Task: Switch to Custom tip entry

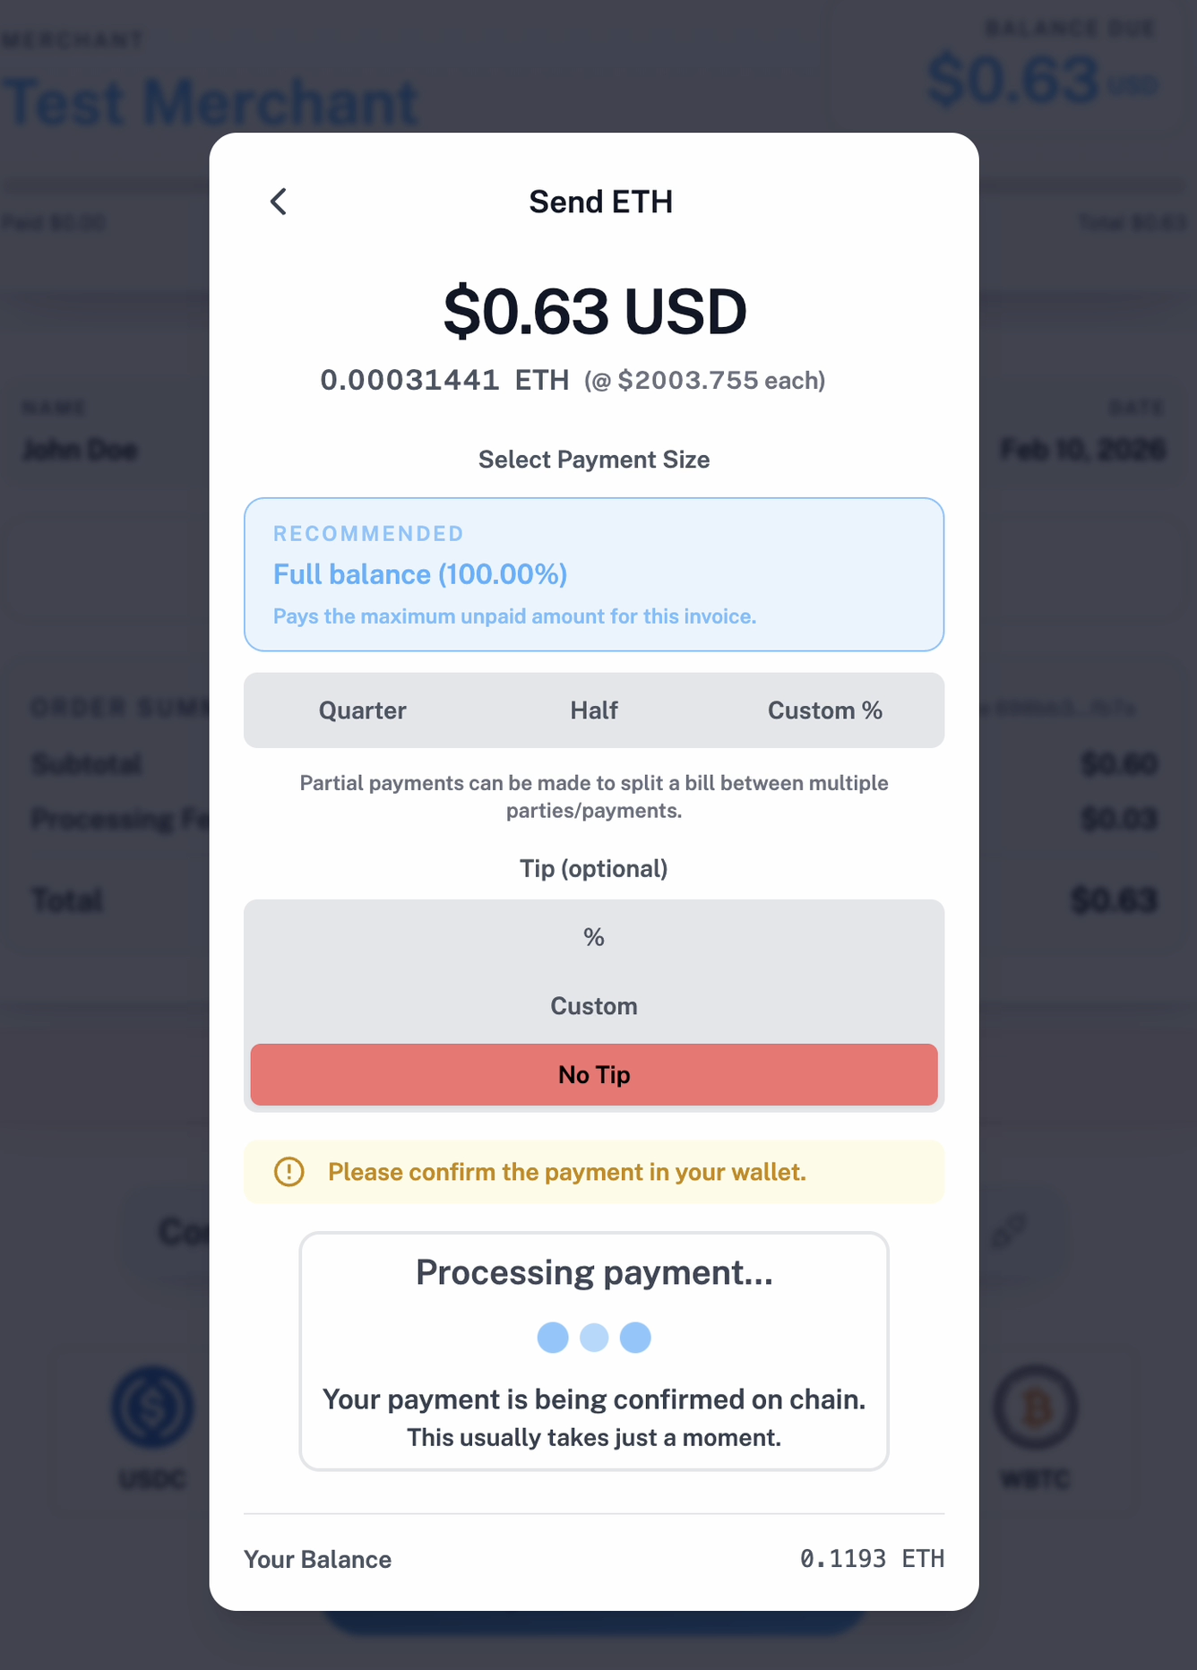Action: [x=593, y=1005]
